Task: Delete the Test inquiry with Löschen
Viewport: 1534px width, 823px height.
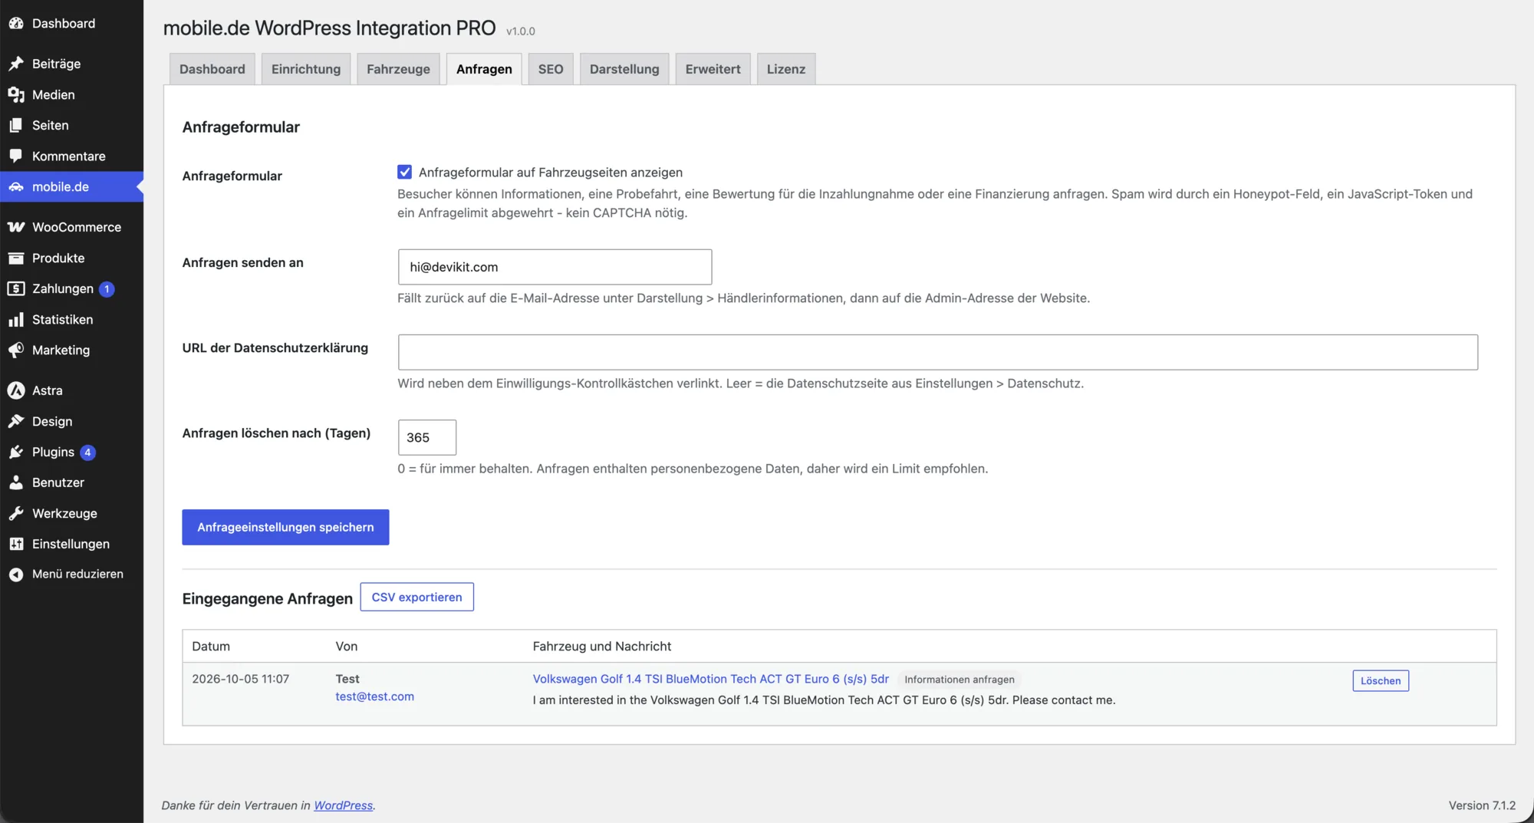Action: (1381, 680)
